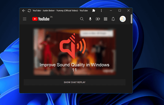Image resolution: width=164 pixels, height=105 pixels.
Task: Reload the YouTube app page
Action: 29,11
